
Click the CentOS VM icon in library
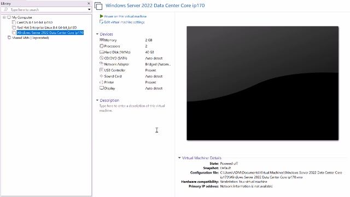tap(14, 22)
